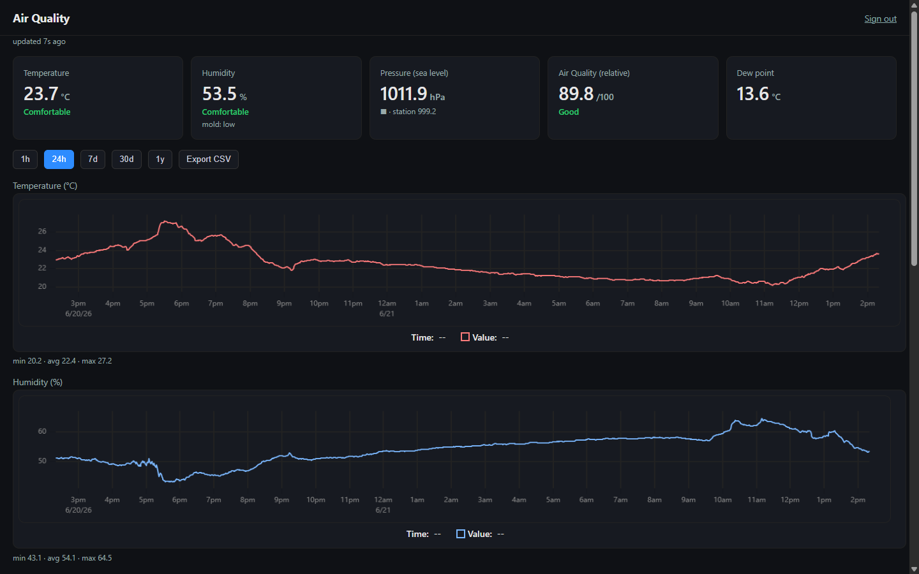Click the 'Dew point' card label

point(755,73)
